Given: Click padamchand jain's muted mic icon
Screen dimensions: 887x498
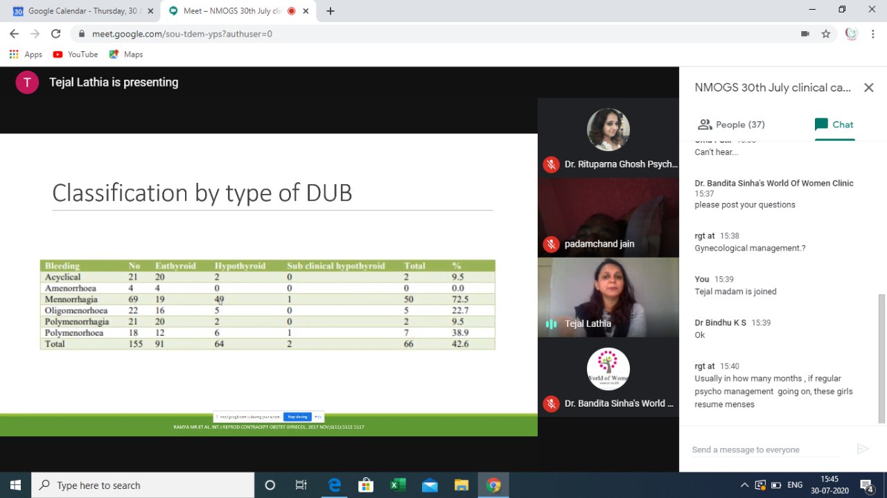Looking at the screenshot, I should pos(551,244).
